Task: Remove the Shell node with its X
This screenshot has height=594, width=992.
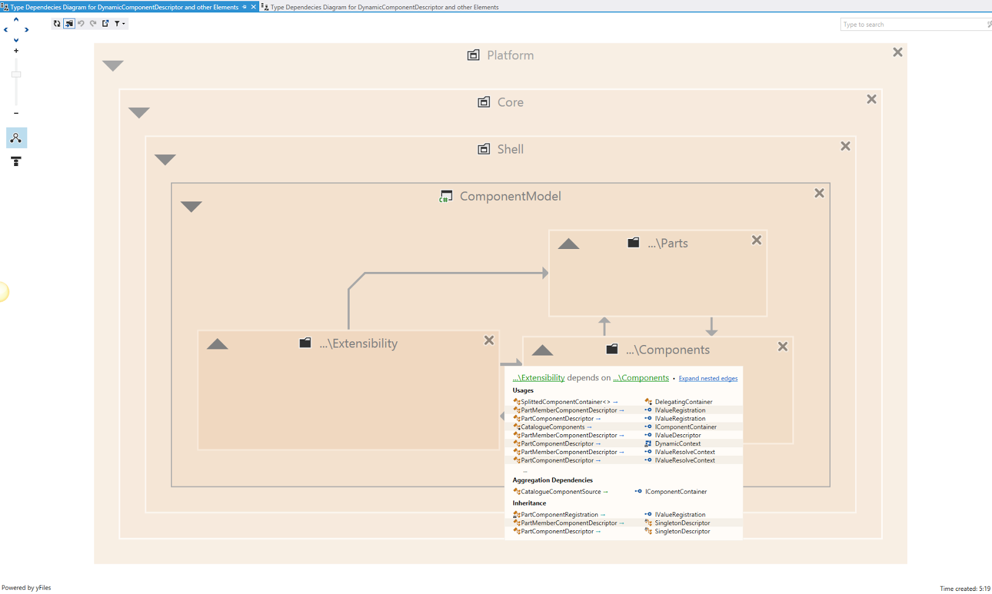Action: pyautogui.click(x=846, y=146)
